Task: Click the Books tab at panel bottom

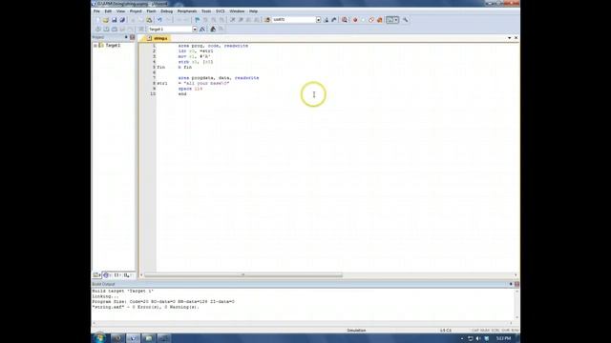Action: [x=106, y=275]
